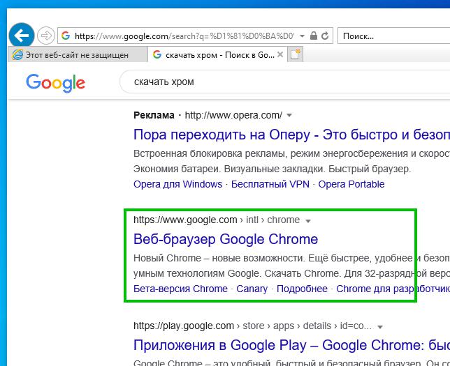Image resolution: width=450 pixels, height=366 pixels.
Task: Click the Internet Explorer icon on first tab
Action: 17,54
